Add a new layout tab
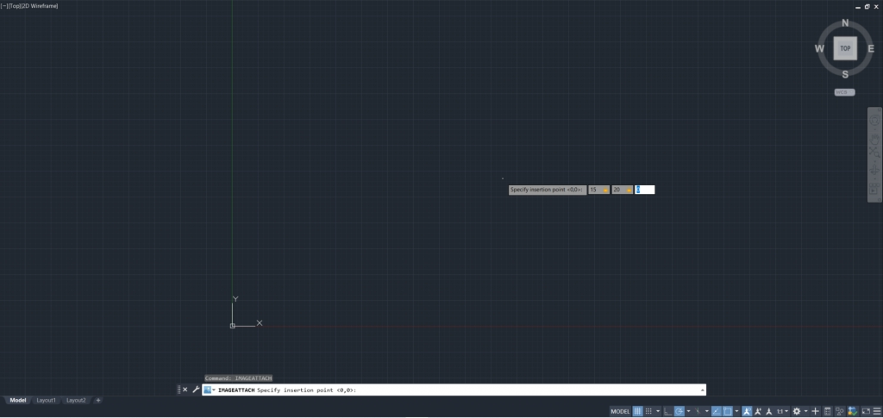Screen dimensions: 883x418 (x=98, y=400)
